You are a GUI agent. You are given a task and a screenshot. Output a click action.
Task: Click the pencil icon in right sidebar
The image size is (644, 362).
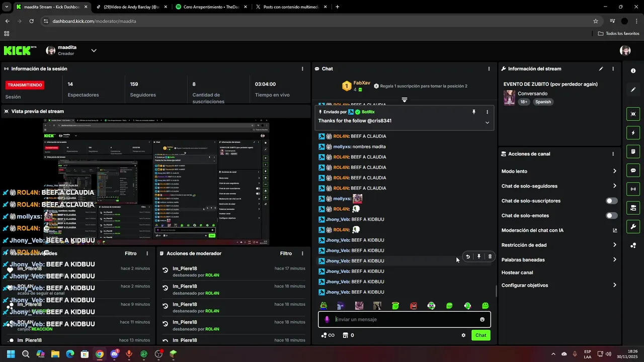633,89
